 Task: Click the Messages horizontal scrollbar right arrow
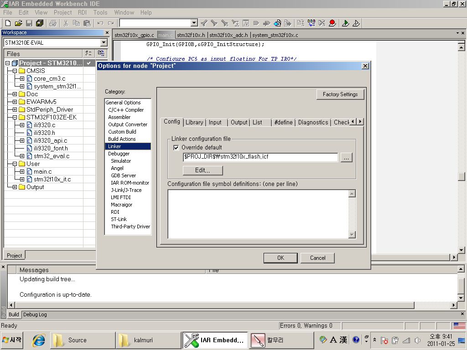click(x=454, y=305)
